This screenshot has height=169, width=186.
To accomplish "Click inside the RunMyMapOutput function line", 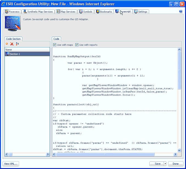I will 77,56.
